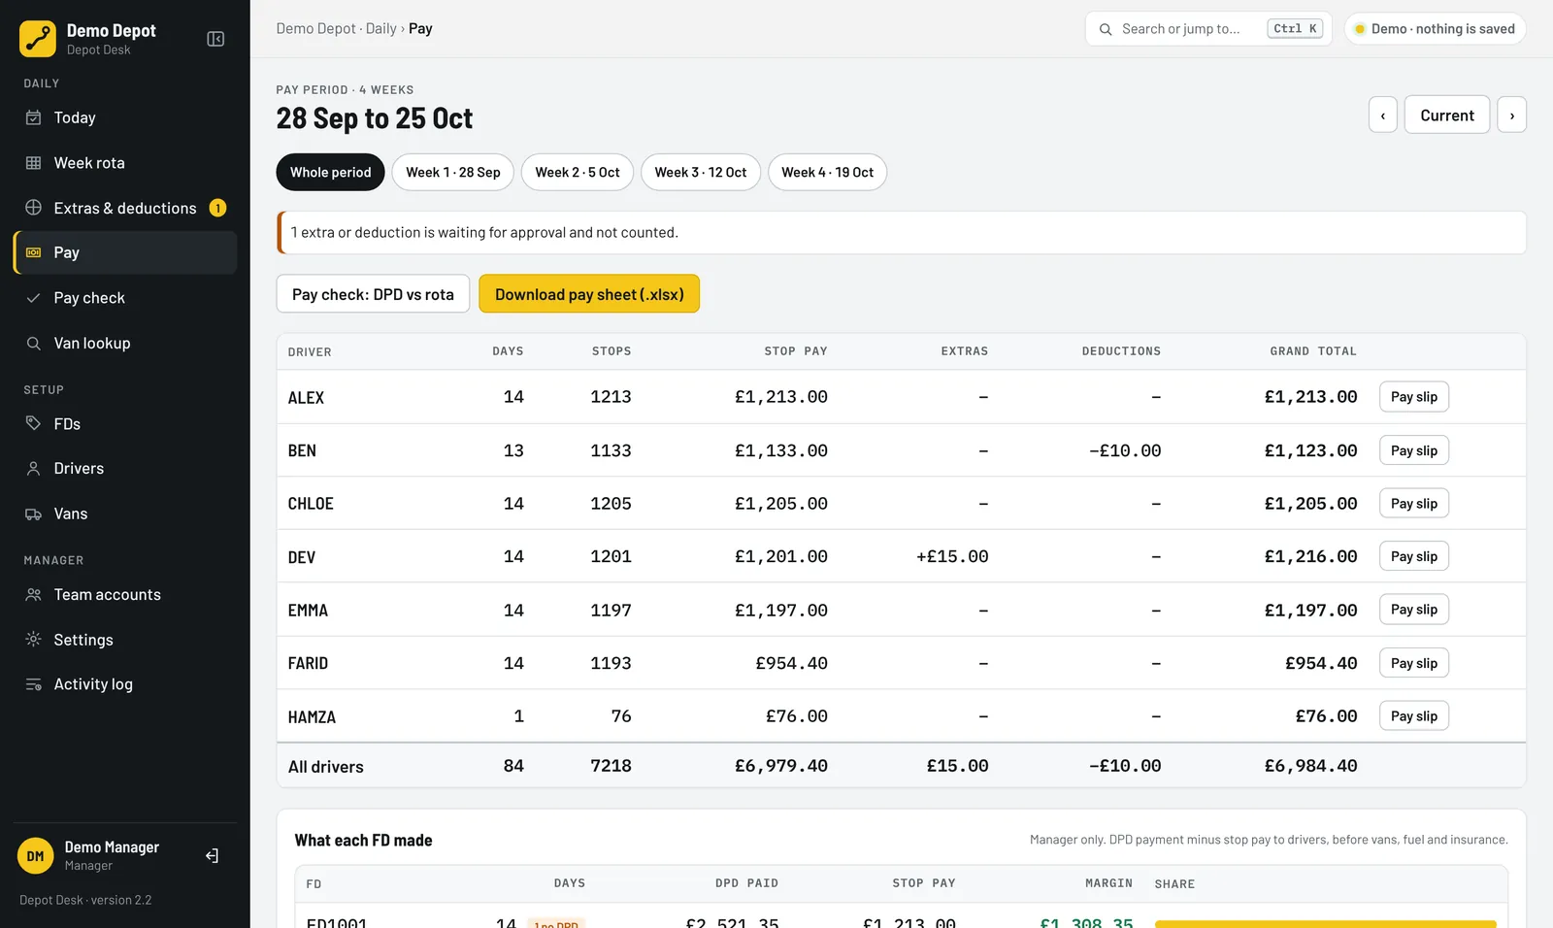Open Settings gear icon

point(33,640)
